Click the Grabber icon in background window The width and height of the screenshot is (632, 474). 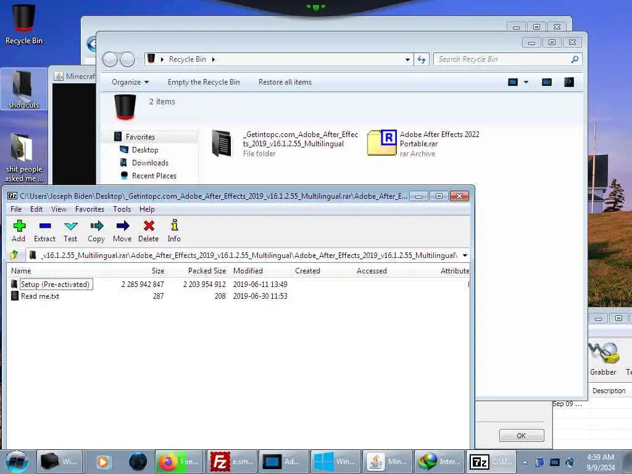pyautogui.click(x=603, y=359)
